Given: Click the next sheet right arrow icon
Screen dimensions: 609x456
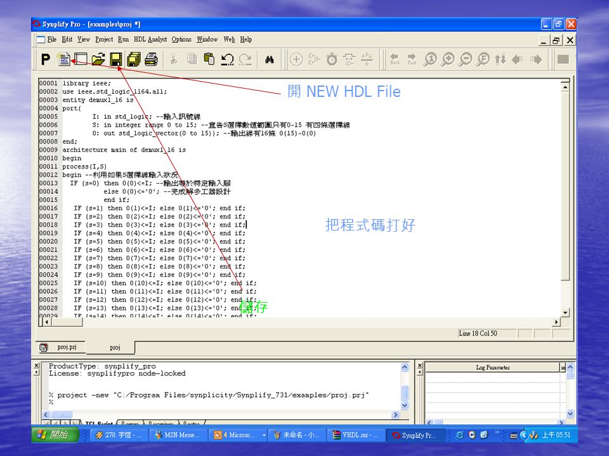Looking at the screenshot, I should click(536, 60).
